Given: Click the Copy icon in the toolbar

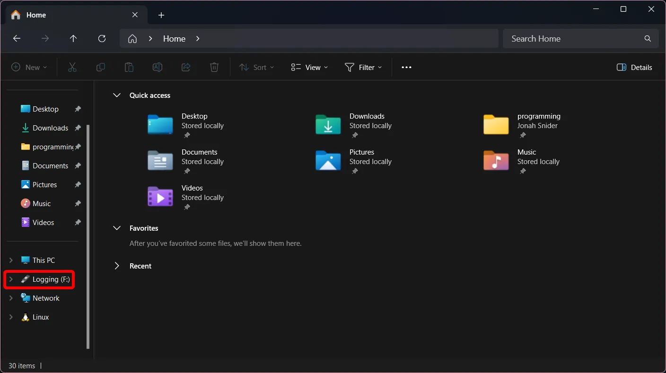Looking at the screenshot, I should click(x=100, y=67).
